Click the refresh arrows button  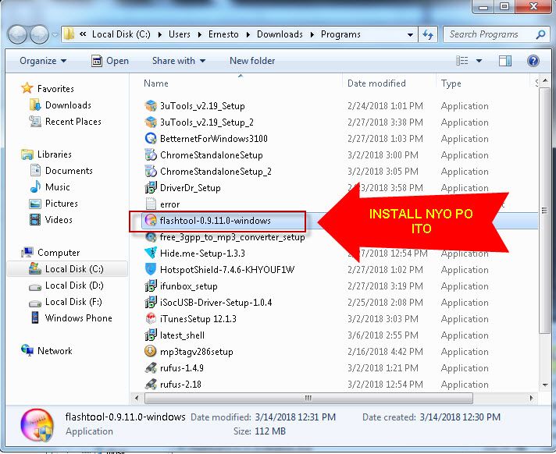428,34
